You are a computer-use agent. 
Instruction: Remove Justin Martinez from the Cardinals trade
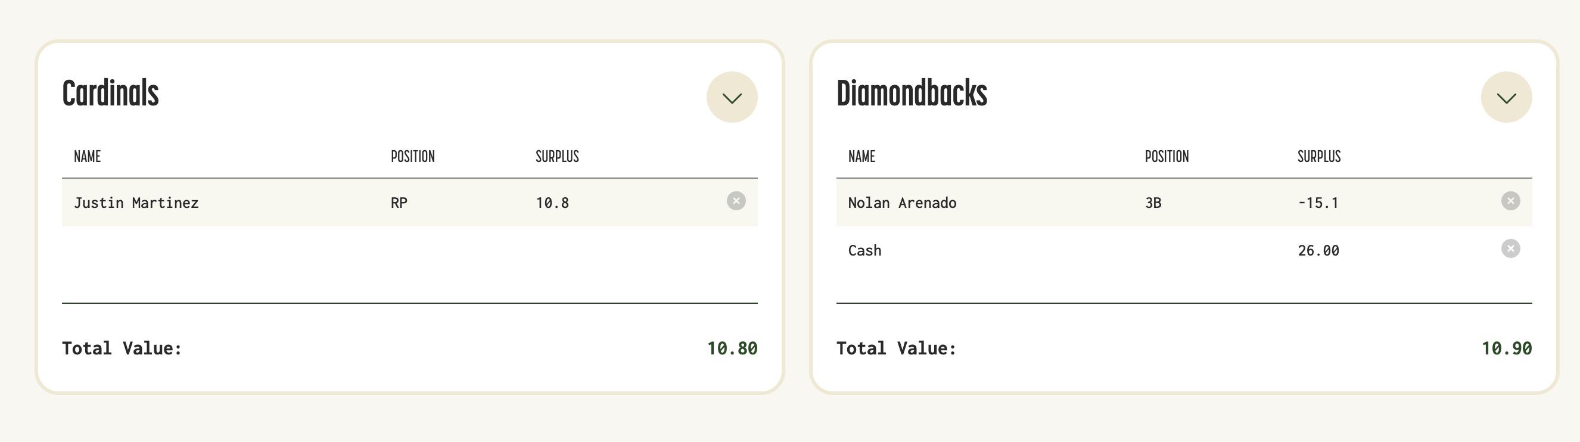coord(736,201)
